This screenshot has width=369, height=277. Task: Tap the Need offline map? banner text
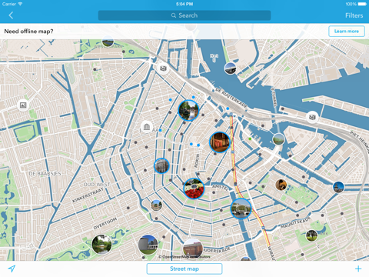28,32
